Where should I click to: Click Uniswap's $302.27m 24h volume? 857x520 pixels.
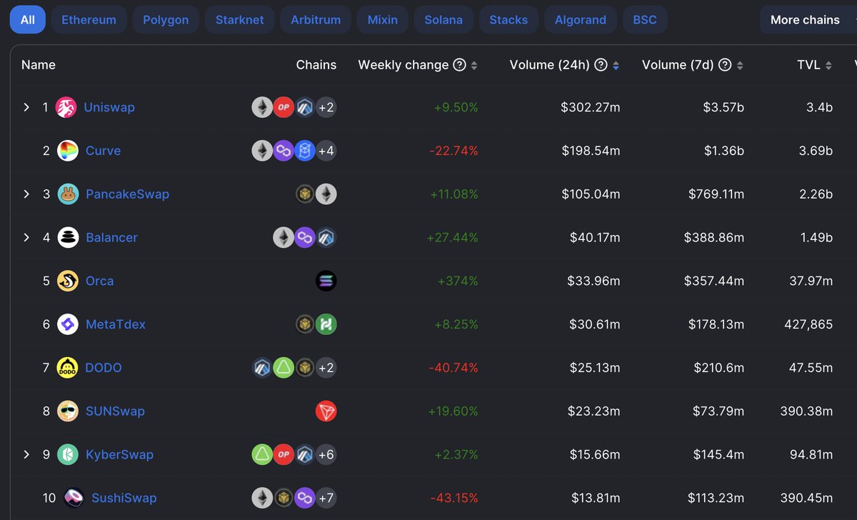tap(590, 107)
